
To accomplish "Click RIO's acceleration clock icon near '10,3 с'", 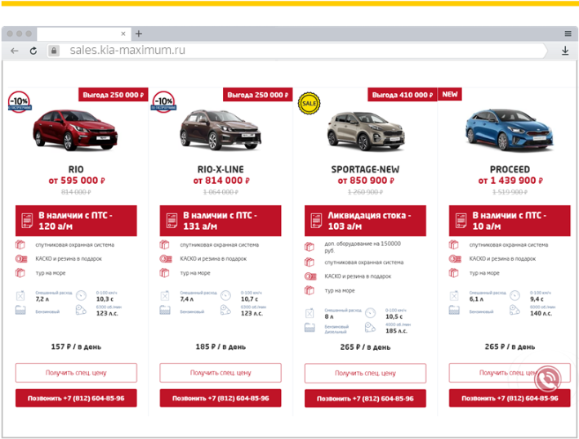I will click(x=81, y=296).
